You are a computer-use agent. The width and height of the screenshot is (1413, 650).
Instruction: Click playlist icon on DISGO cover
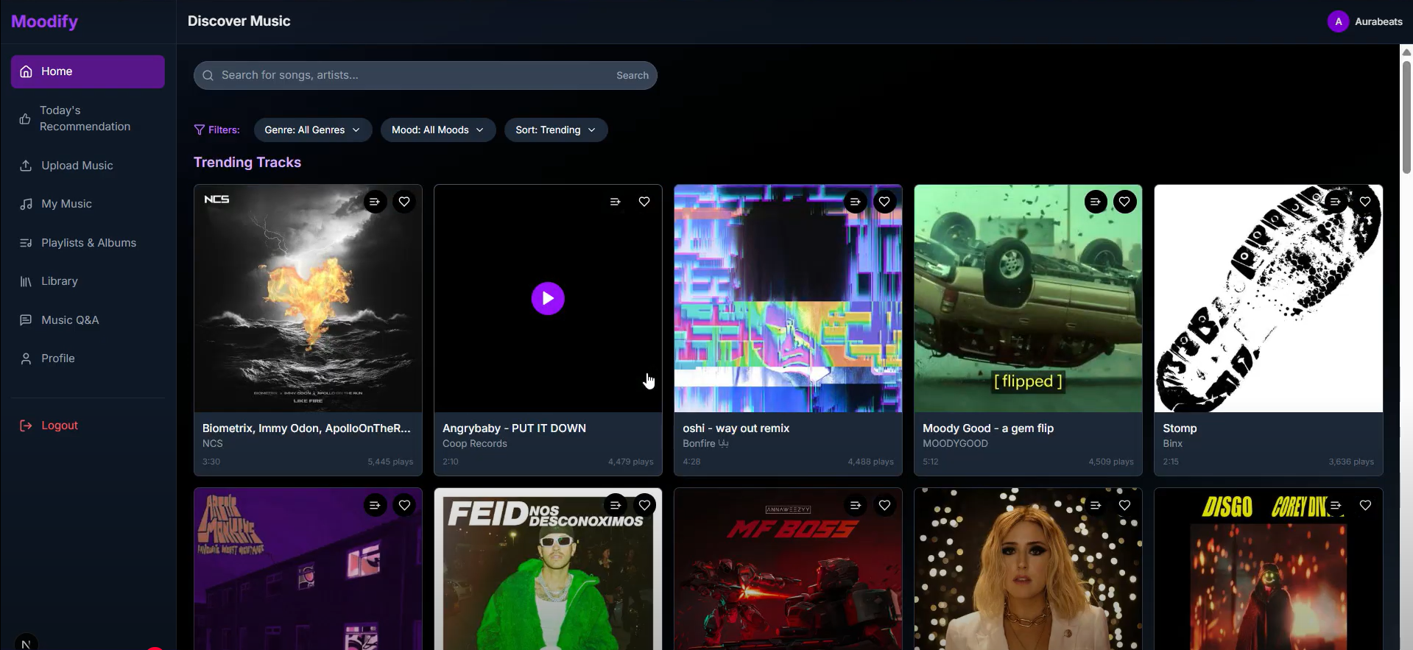[x=1336, y=505]
